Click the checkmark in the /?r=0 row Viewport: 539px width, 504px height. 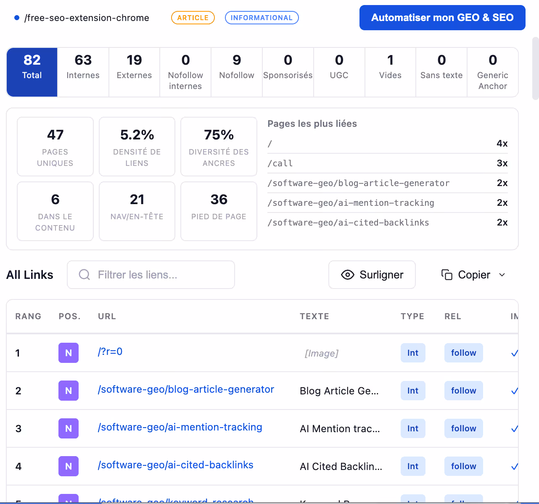pyautogui.click(x=514, y=353)
